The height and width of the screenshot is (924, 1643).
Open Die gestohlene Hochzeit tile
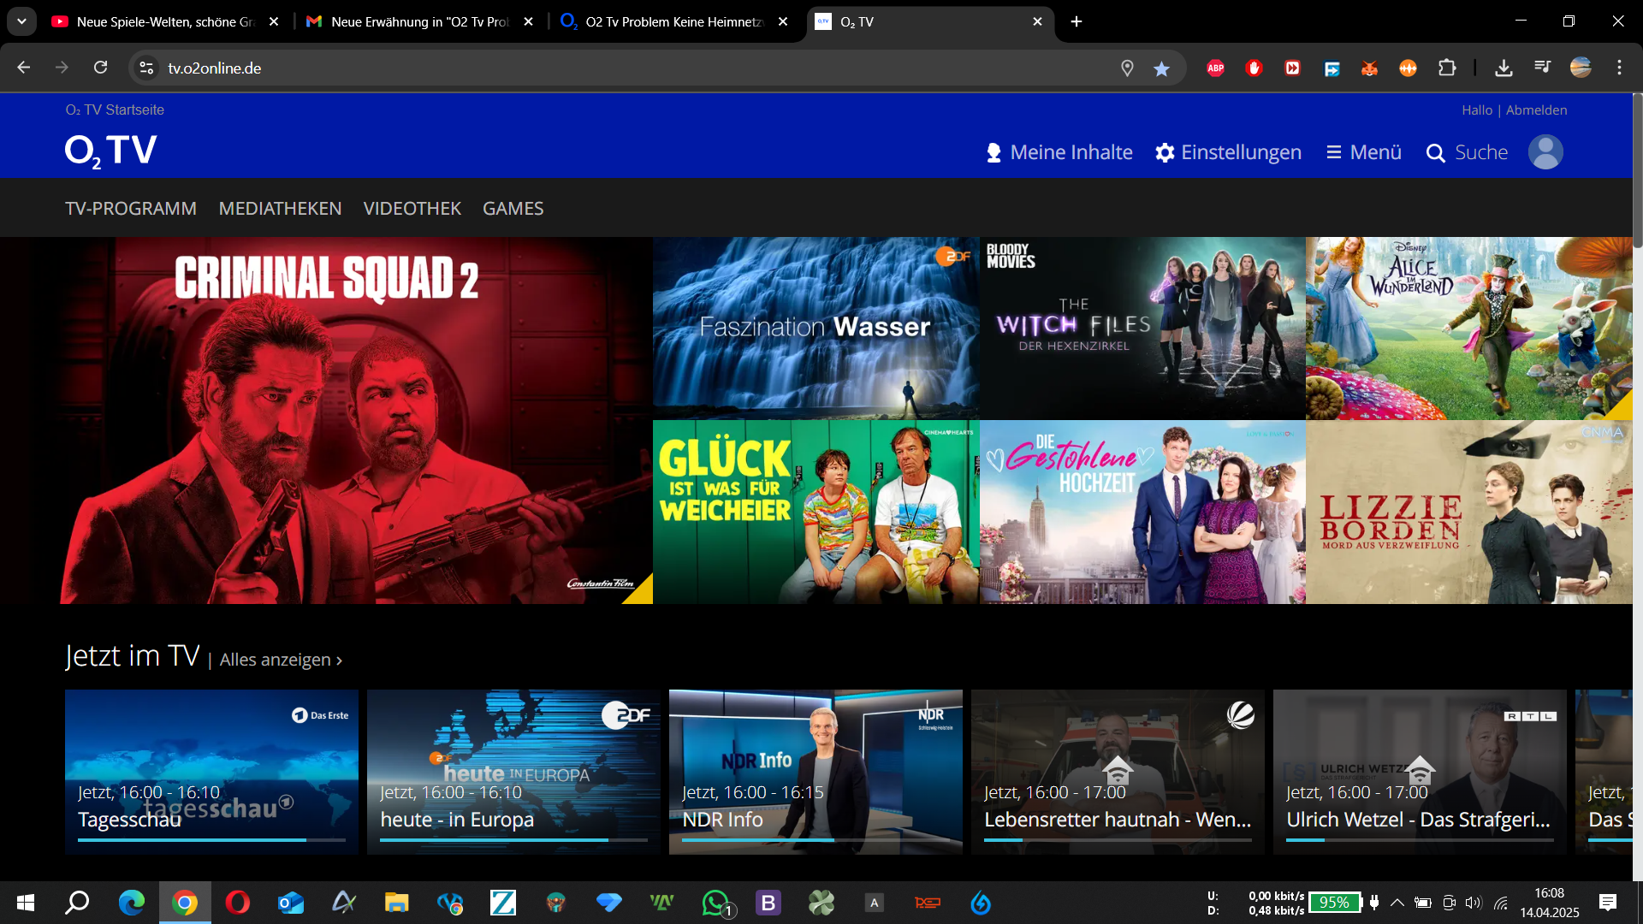click(x=1142, y=512)
